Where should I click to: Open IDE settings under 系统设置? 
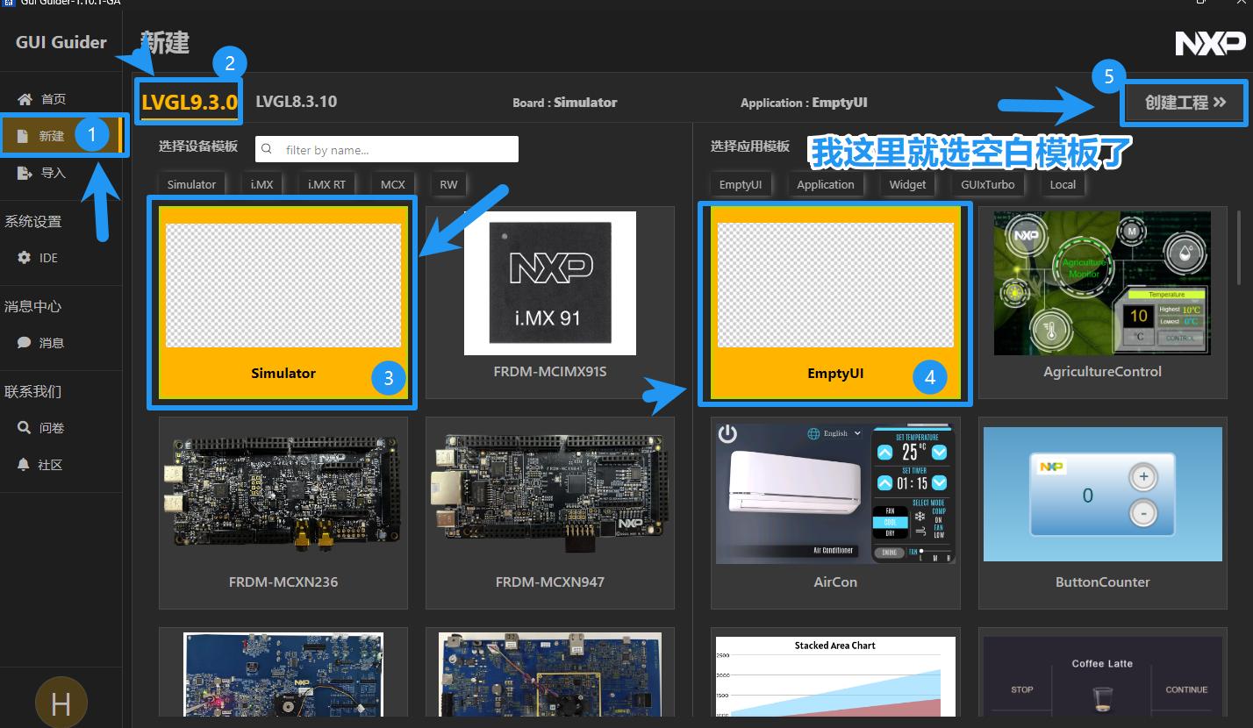point(48,258)
